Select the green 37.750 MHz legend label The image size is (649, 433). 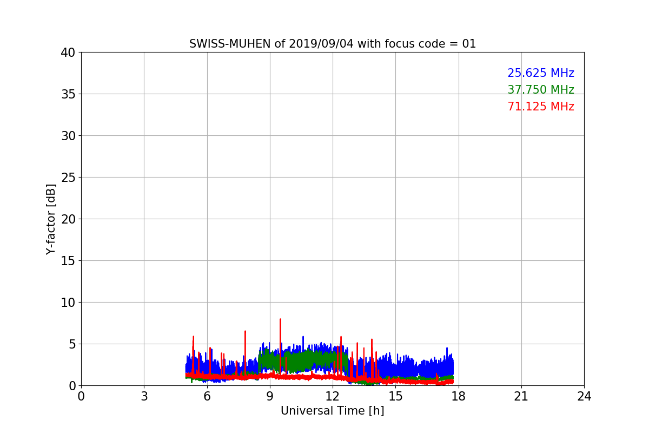[541, 90]
